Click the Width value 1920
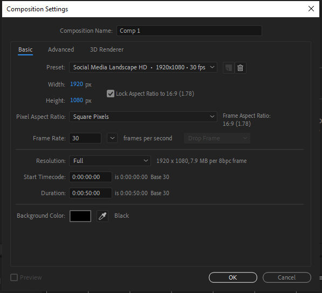Screen dimensions: 322x293 [77, 84]
